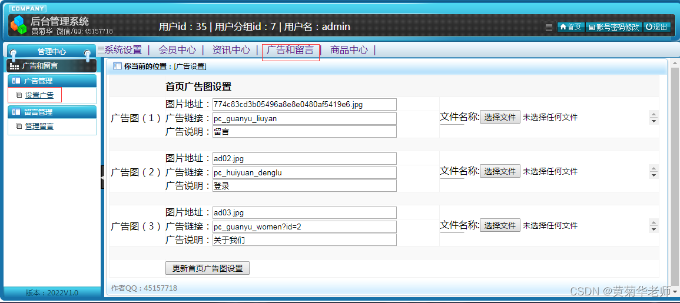680x303 pixels.
Task: Click the 广告图（1）row label
Action: tap(136, 118)
